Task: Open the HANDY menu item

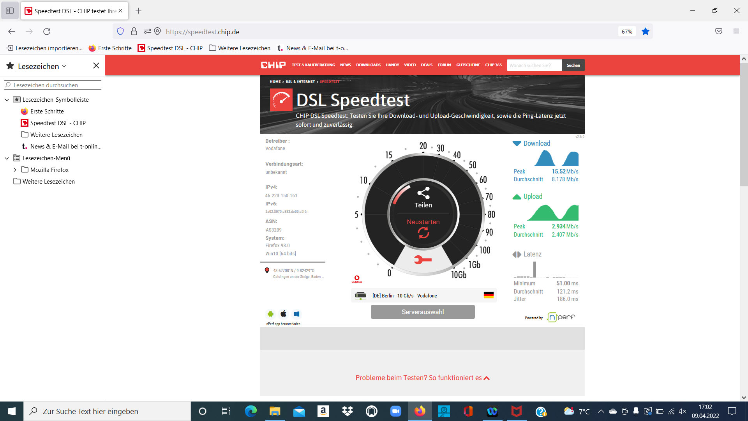Action: click(392, 65)
